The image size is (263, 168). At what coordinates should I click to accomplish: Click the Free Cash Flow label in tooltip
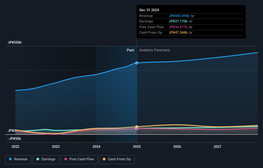pos(152,27)
